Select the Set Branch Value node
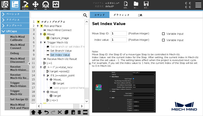 (x=61, y=51)
